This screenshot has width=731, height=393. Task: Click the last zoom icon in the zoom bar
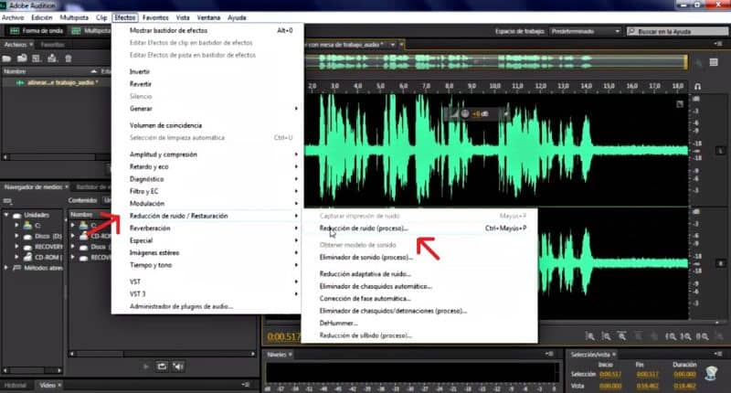click(702, 336)
